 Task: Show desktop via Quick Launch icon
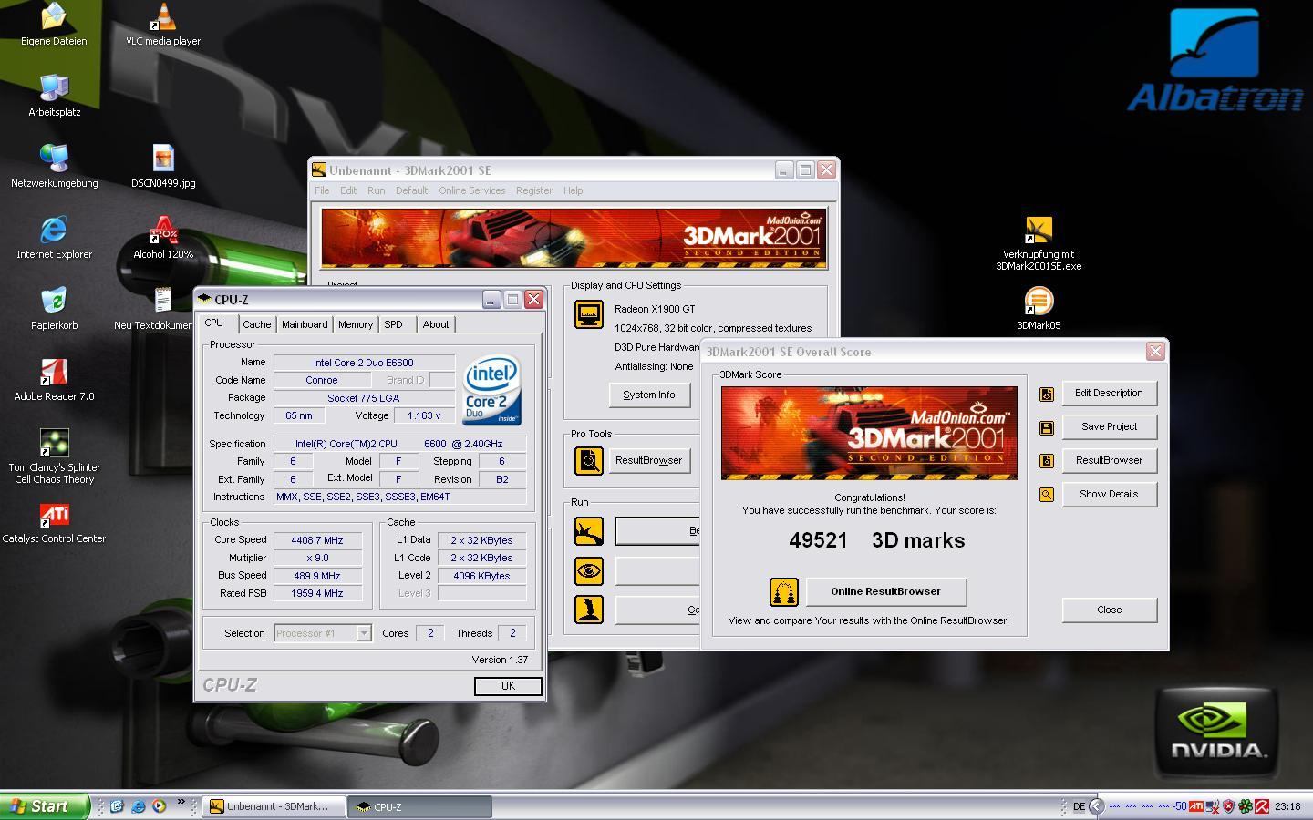pyautogui.click(x=118, y=806)
